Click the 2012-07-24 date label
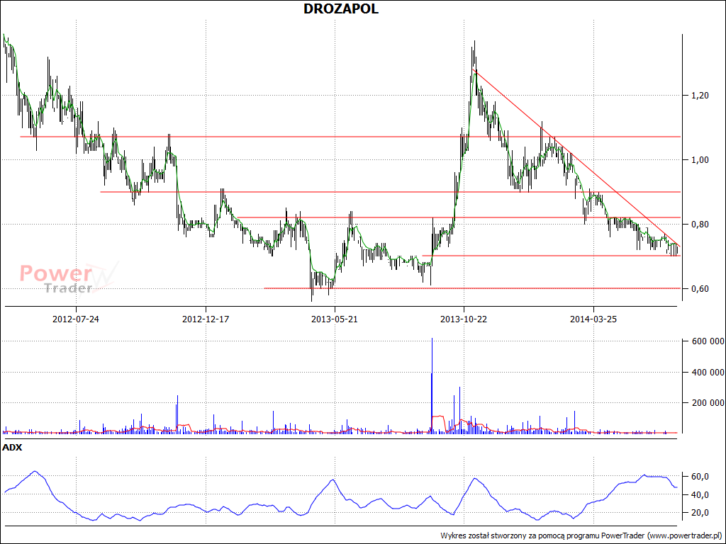726x544 pixels. [x=75, y=319]
